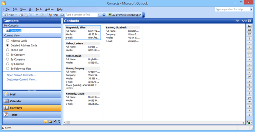Select the Haber, Larissa contact card
Image resolution: width=255 pixels, height=132 pixels.
83,47
